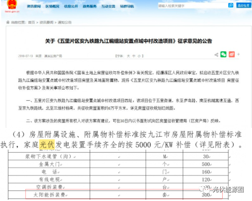This screenshot has width=252, height=201.
Task: Share article via green WeChat icon
Action: [224, 55]
